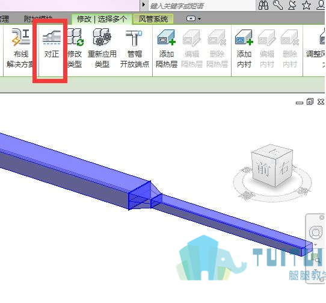Choose 重新应用类型 reapply type tool
326x303 pixels.
[x=102, y=48]
